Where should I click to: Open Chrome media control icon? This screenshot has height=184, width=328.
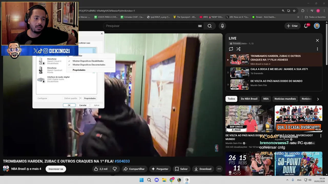tap(312, 11)
